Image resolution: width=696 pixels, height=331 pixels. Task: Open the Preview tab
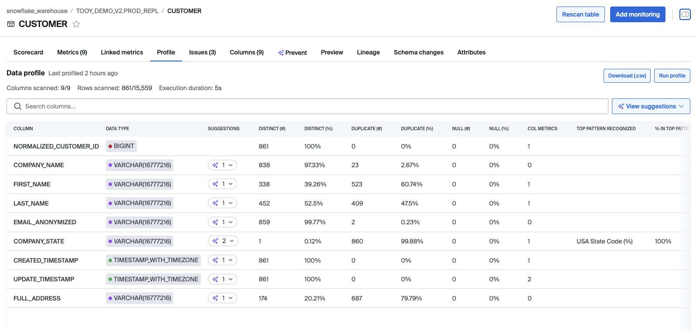[x=332, y=52]
